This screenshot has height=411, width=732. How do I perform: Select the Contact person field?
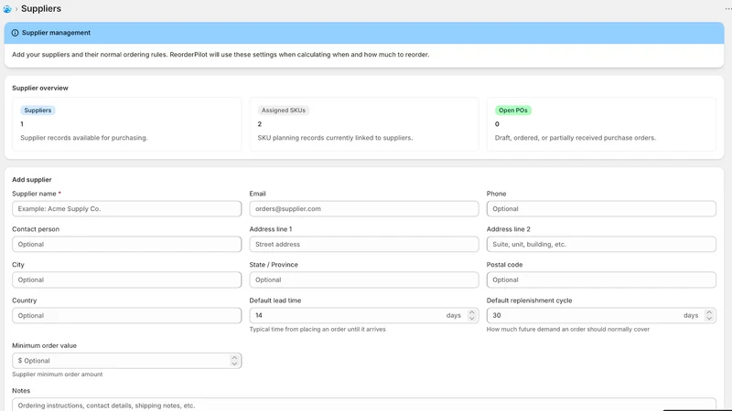click(x=126, y=244)
